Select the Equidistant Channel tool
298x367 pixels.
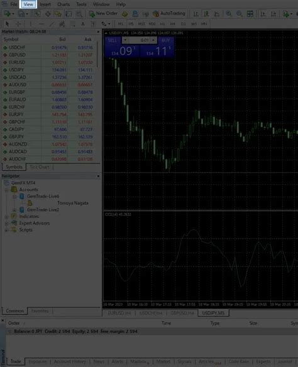coord(62,24)
